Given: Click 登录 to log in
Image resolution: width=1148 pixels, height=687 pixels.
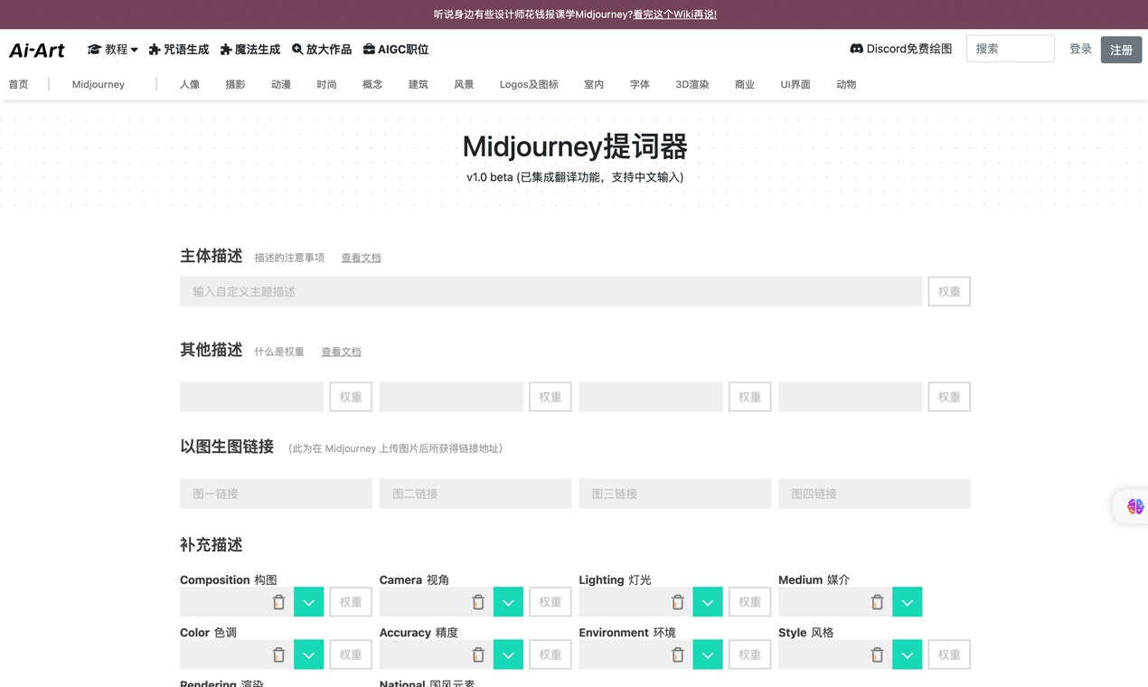Looking at the screenshot, I should pos(1081,49).
